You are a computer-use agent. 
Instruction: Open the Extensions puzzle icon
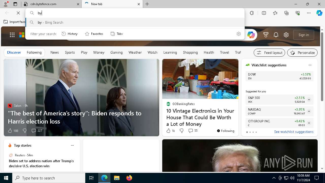tap(252, 13)
